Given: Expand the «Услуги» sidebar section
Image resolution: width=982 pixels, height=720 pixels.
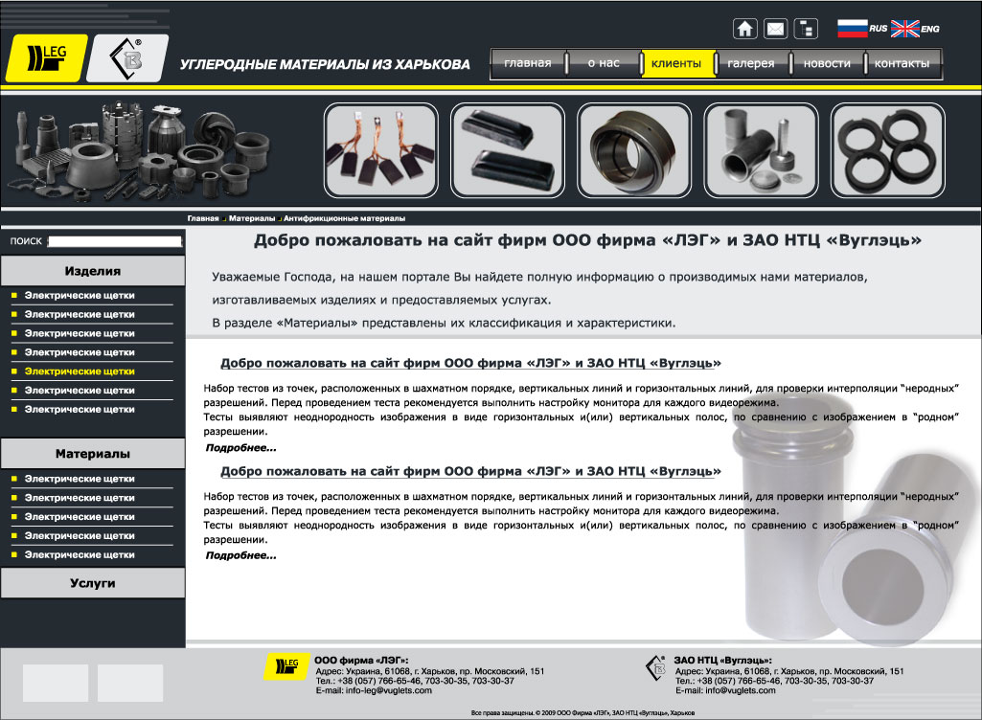Looking at the screenshot, I should tap(93, 583).
